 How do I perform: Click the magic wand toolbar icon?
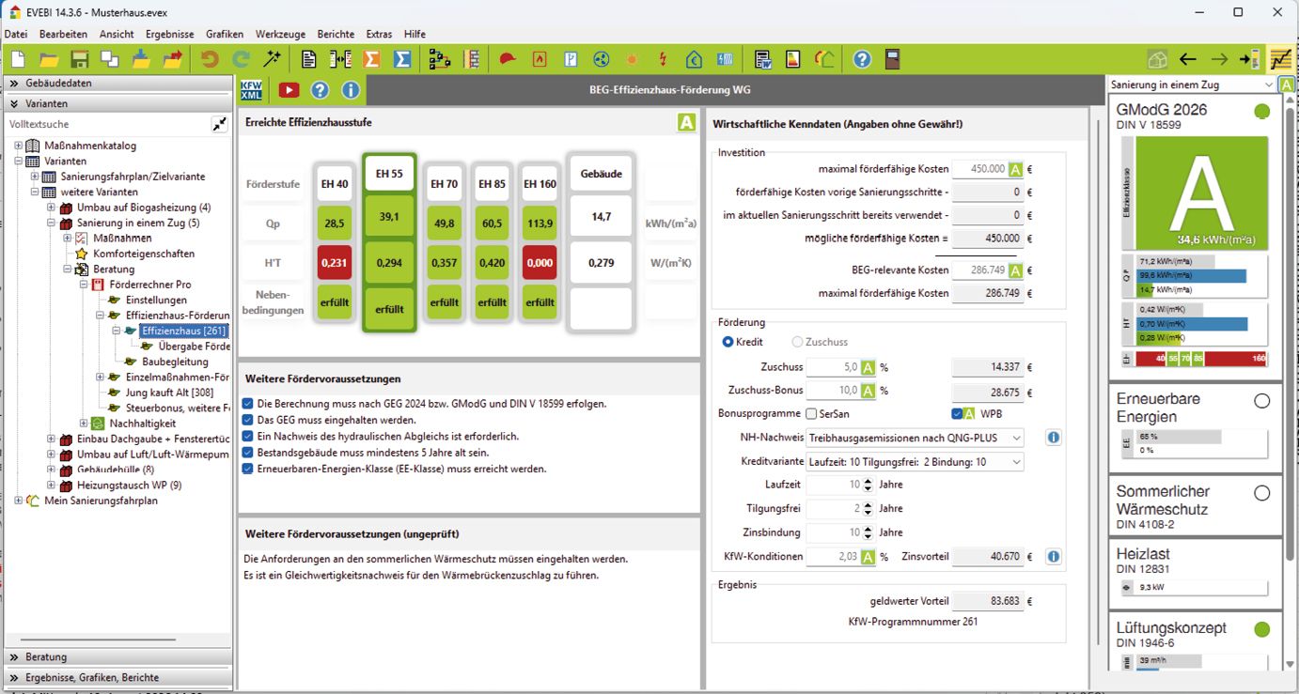tap(273, 59)
